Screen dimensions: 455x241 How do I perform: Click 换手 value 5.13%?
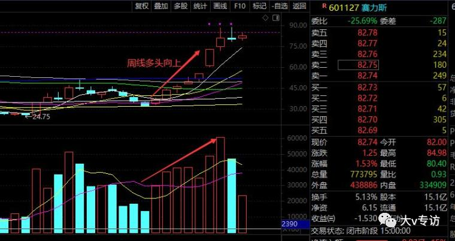(365, 197)
